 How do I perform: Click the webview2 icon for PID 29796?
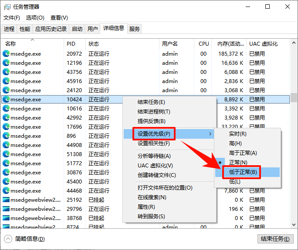(6, 209)
